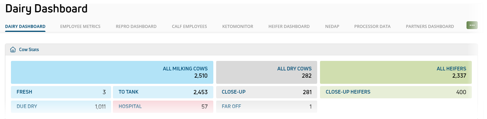Select the Dairy Dashboard tab
Screen dimensions: 487x119
pos(25,27)
